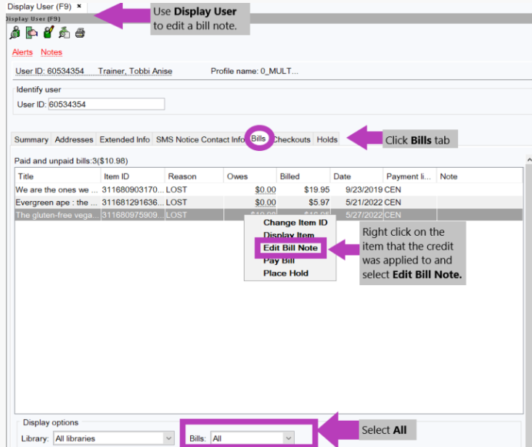Image resolution: width=532 pixels, height=447 pixels.
Task: Select the 'We are the ones we ...' bill row
Action: [269, 189]
